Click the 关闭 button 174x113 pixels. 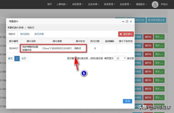(128, 101)
